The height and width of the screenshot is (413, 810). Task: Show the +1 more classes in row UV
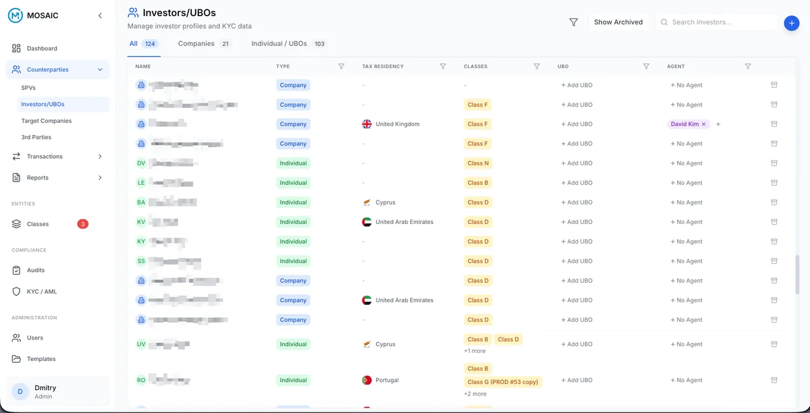pos(475,351)
